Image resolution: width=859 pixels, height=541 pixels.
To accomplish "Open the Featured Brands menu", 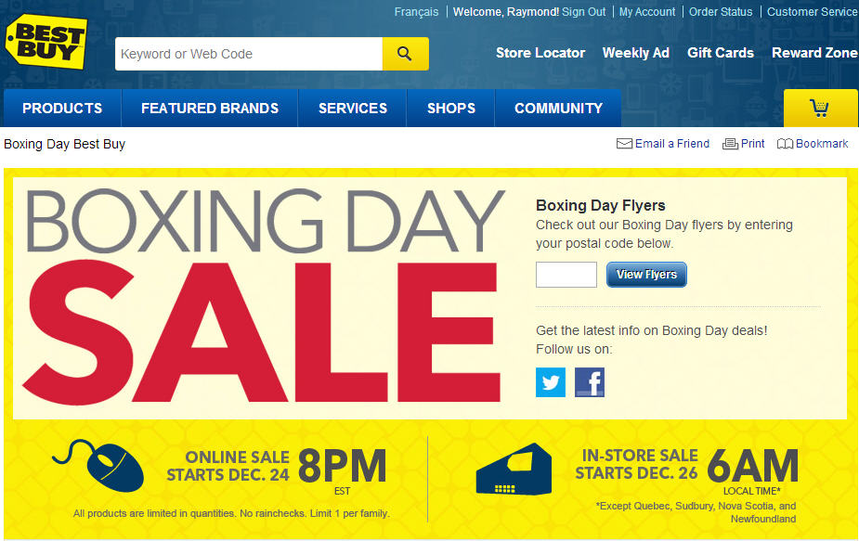I will point(210,108).
